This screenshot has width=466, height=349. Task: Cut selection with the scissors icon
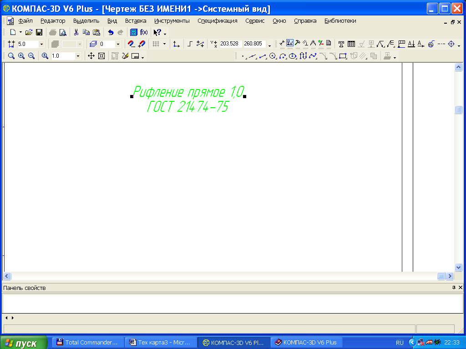(76, 32)
